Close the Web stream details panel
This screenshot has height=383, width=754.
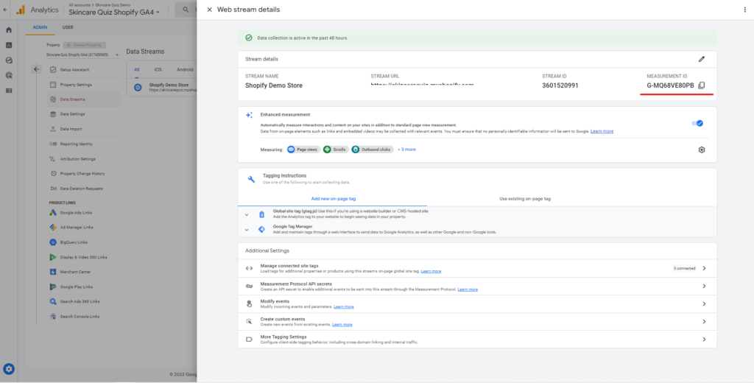click(x=209, y=10)
